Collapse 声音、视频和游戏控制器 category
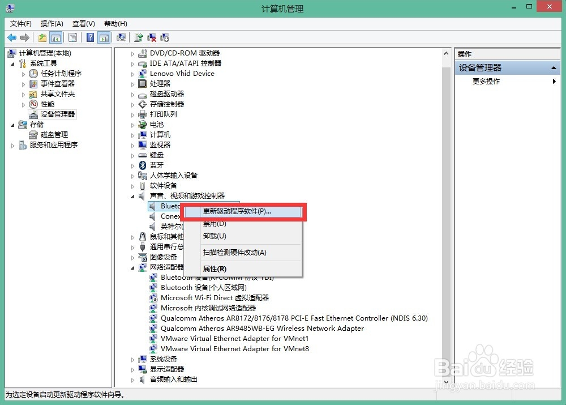 pyautogui.click(x=132, y=197)
